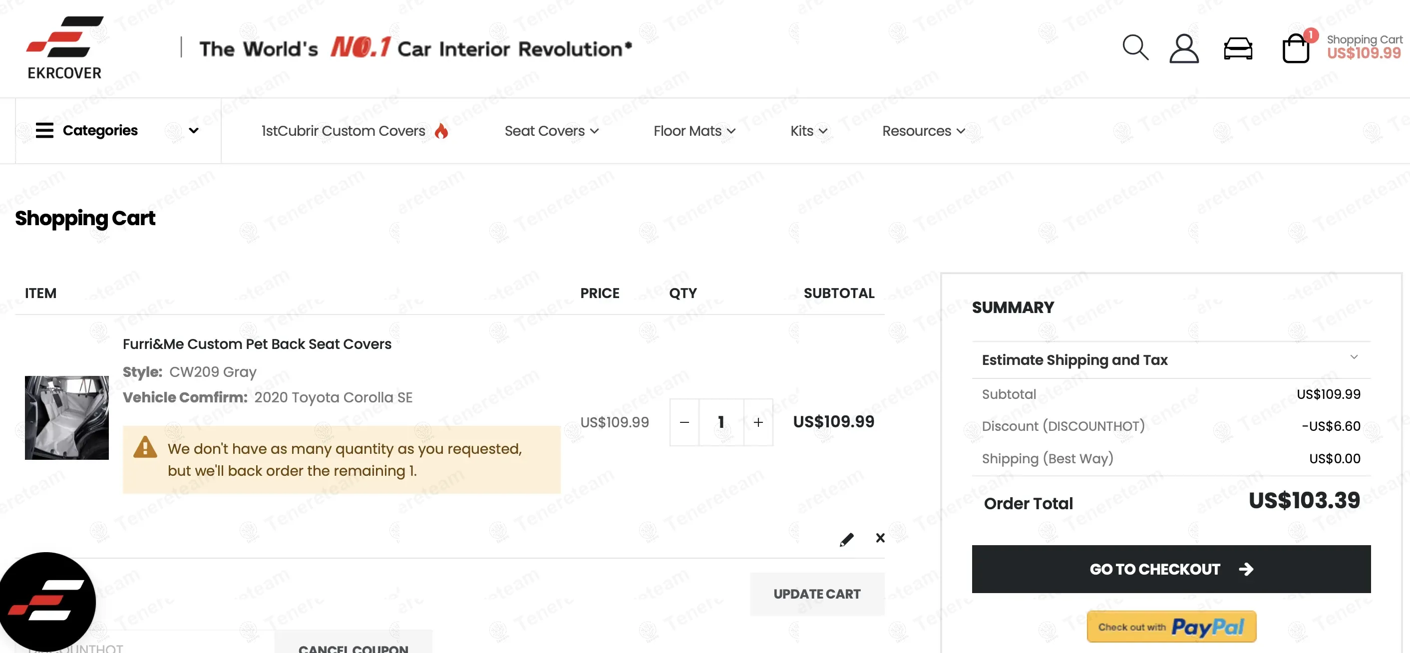Screen dimensions: 1410x653
Task: Remove cart item with X icon
Action: [880, 538]
